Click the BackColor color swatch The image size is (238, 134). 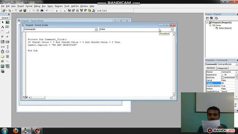[x=222, y=77]
